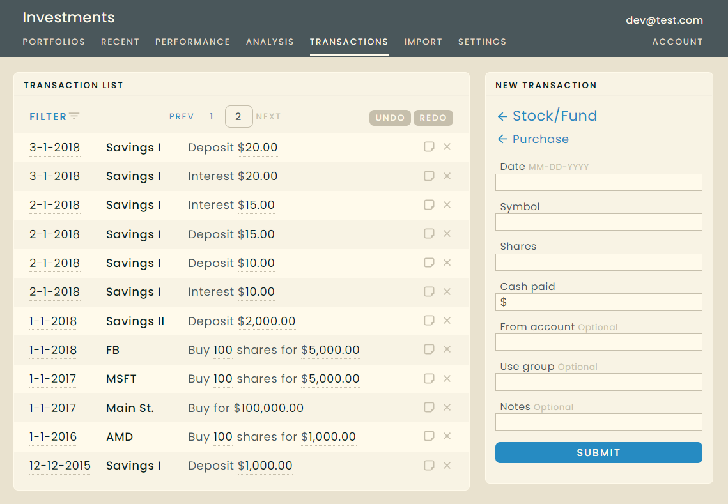The height and width of the screenshot is (504, 728).
Task: Jump to page 1 of transactions
Action: tap(212, 116)
